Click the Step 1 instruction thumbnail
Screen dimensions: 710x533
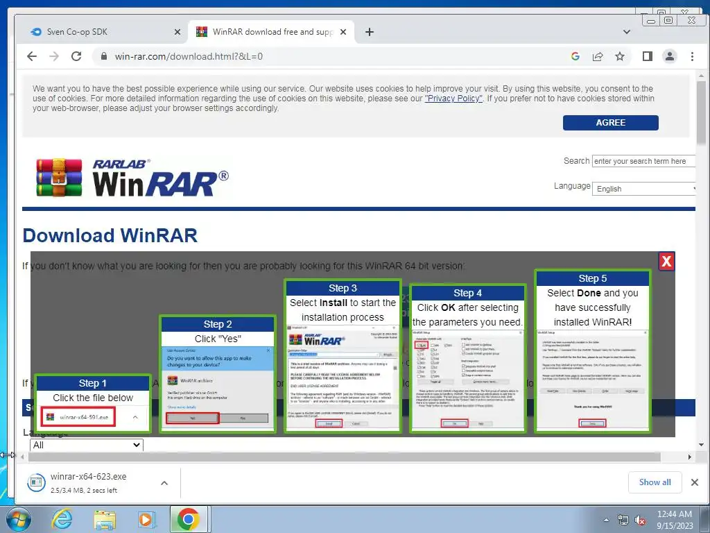point(93,403)
